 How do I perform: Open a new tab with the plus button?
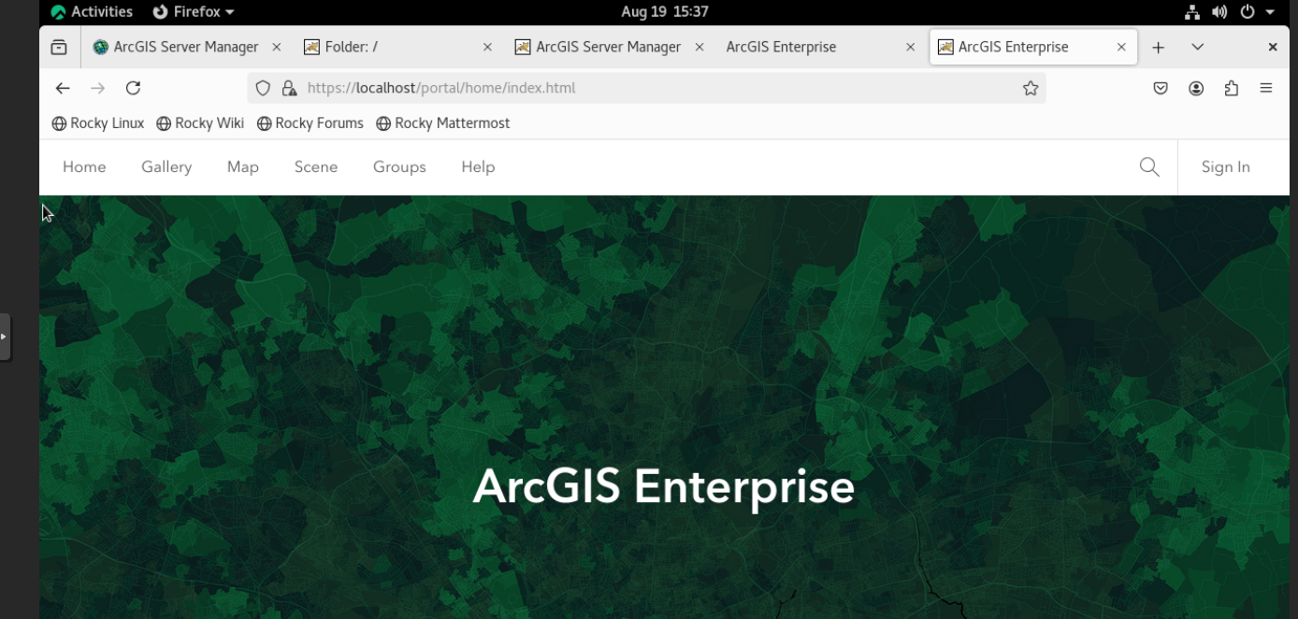1158,47
